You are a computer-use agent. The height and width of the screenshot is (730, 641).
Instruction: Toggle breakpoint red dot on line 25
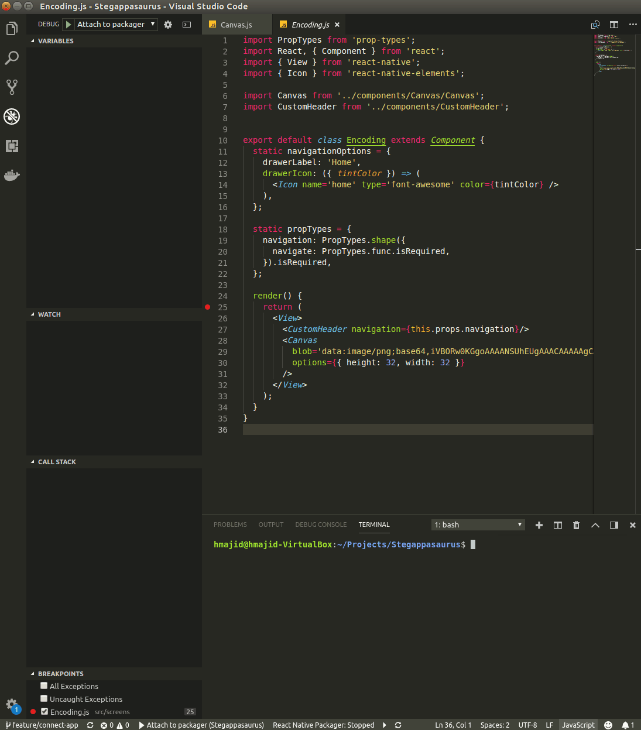[x=207, y=307]
